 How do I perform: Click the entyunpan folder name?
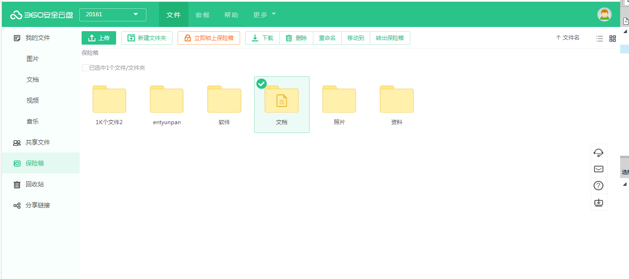(x=167, y=122)
